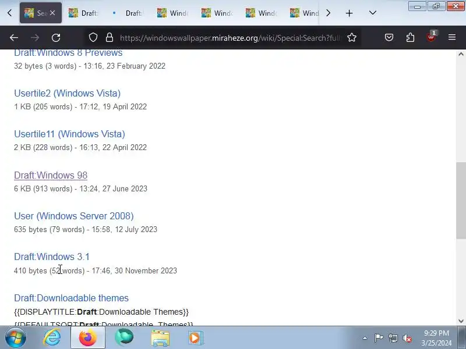Show hidden system tray icons

[x=365, y=338]
